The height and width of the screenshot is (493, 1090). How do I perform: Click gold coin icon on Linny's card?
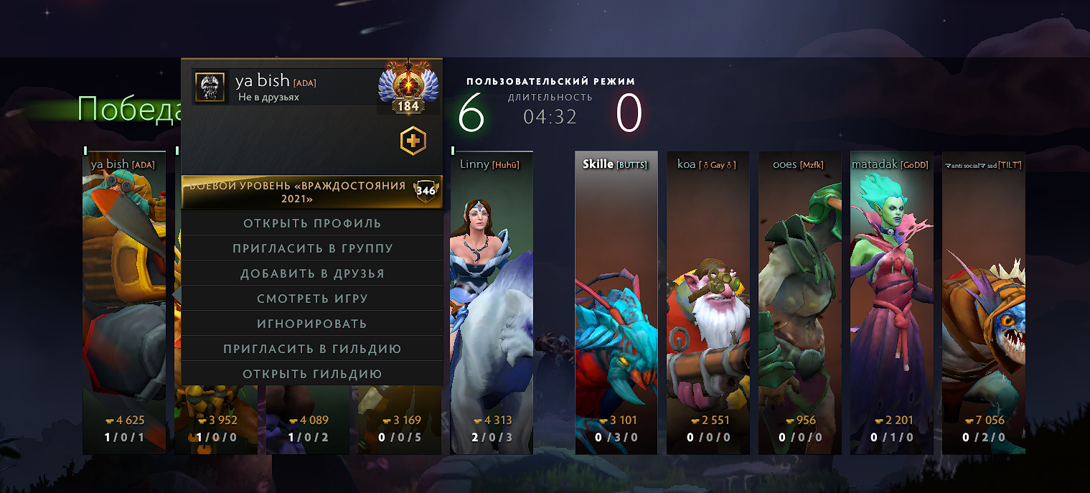click(478, 421)
